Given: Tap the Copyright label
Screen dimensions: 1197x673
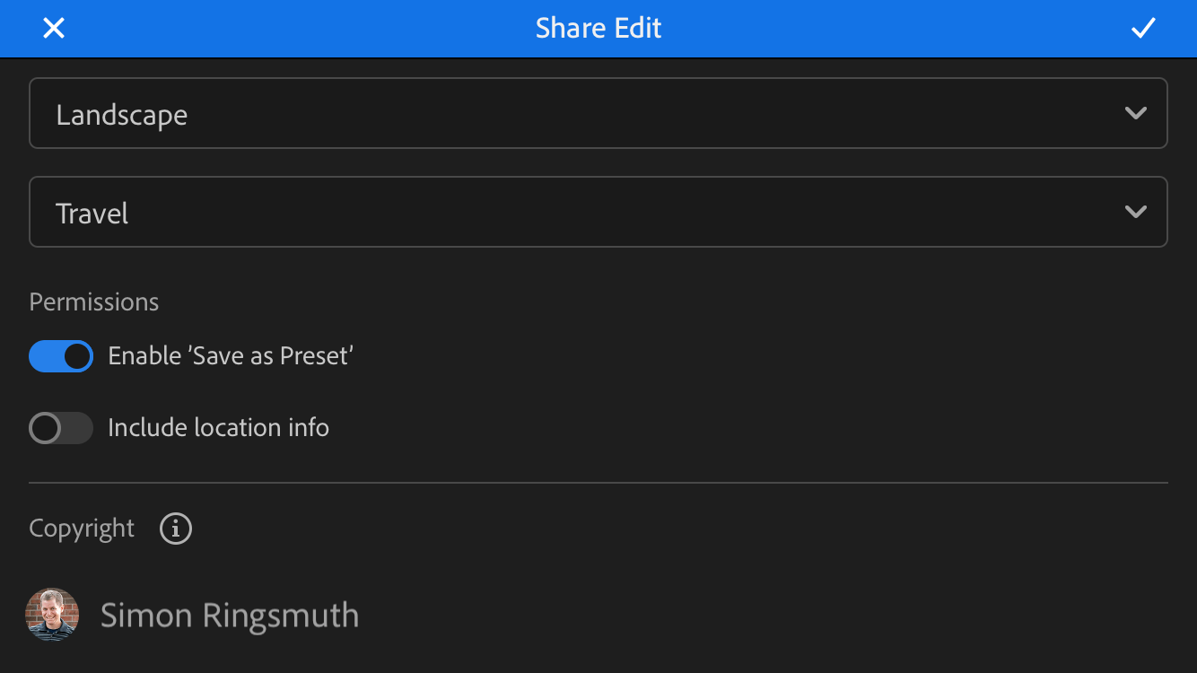Looking at the screenshot, I should [81, 529].
